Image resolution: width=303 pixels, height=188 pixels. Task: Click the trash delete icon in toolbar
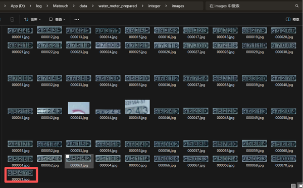[x=12, y=19]
